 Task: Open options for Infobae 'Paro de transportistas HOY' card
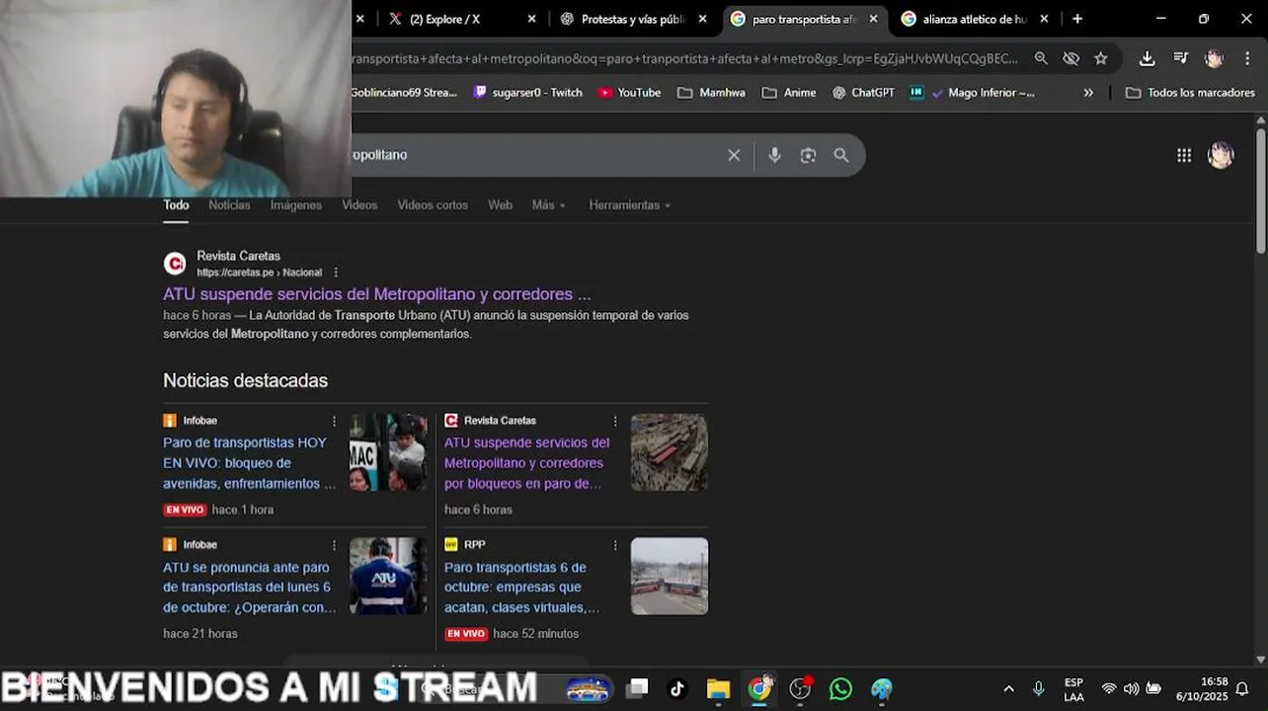coord(334,421)
